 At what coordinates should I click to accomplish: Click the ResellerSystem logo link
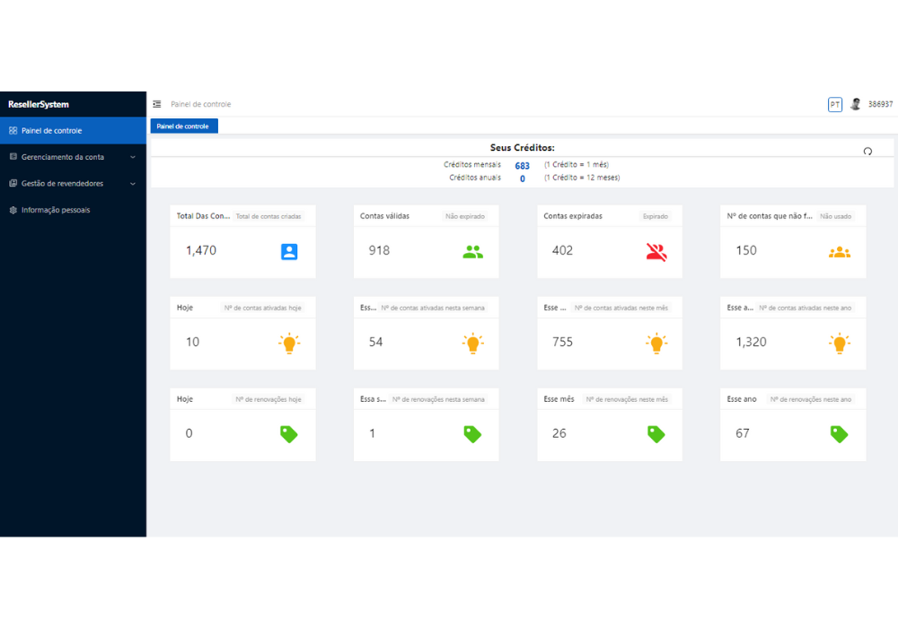pyautogui.click(x=39, y=104)
